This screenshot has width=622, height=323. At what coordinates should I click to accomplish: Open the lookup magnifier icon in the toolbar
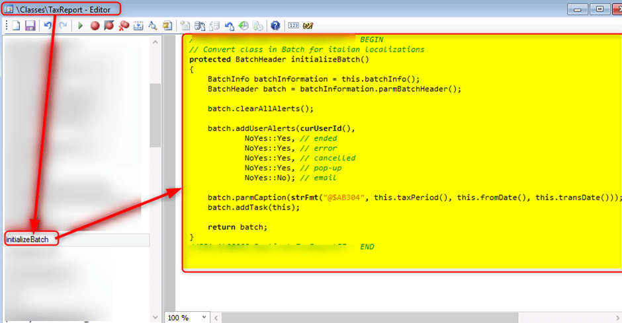coord(152,26)
